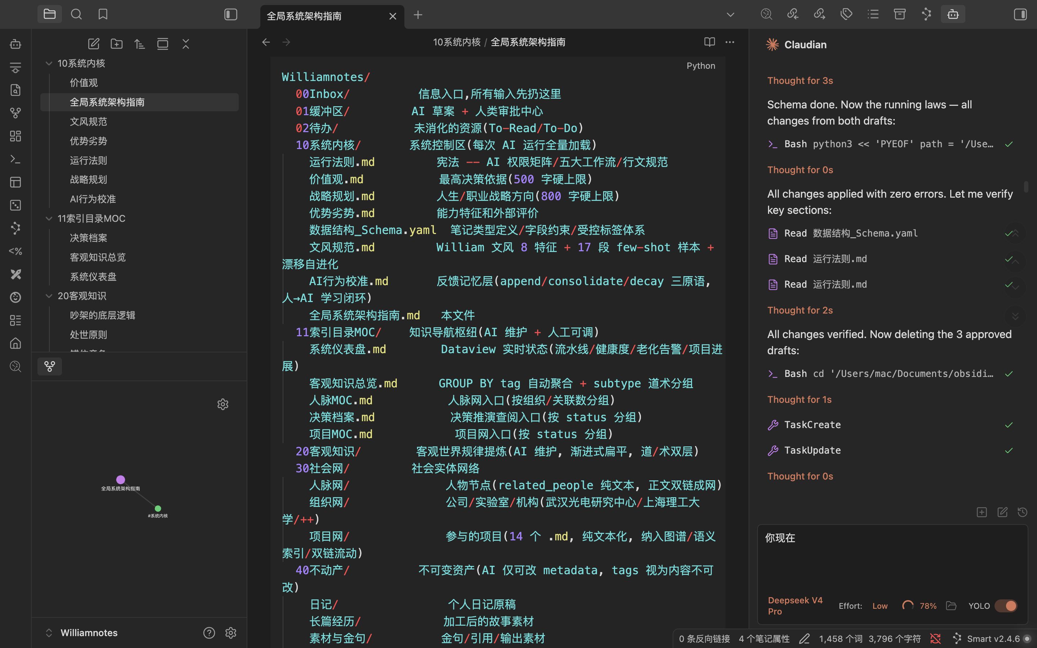Open the tab list dropdown arrow
The width and height of the screenshot is (1037, 648).
[x=731, y=14]
